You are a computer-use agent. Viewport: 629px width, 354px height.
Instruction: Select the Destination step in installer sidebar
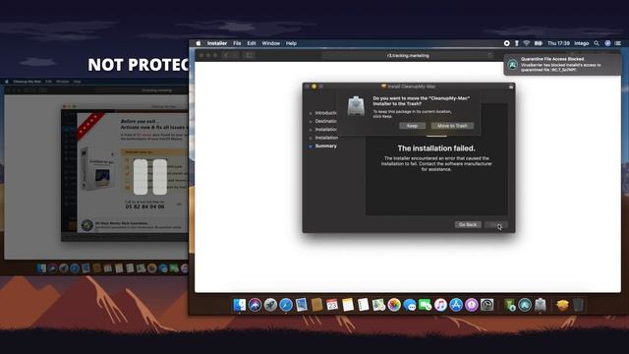pyautogui.click(x=325, y=121)
